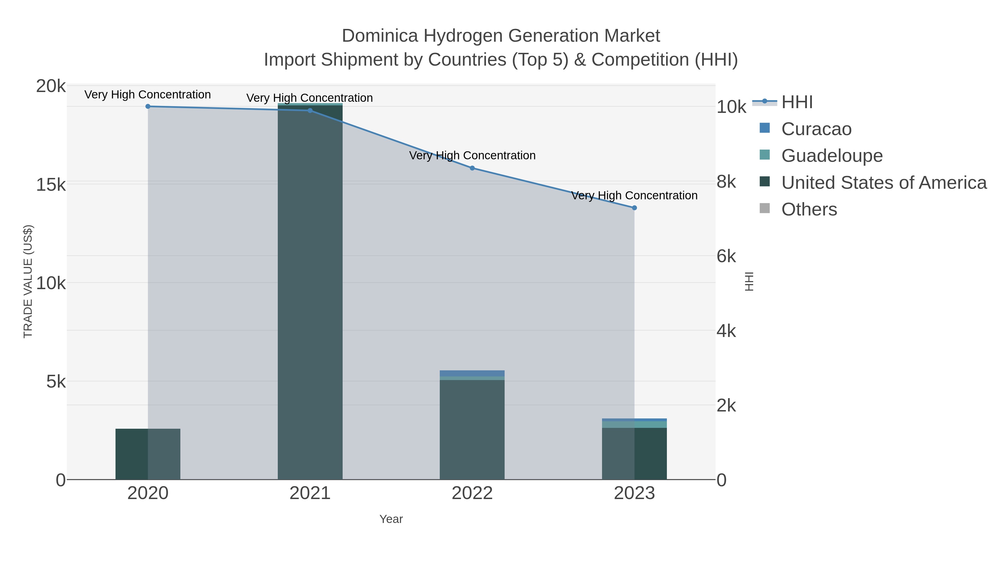Click the 2020 HHI data point
The height and width of the screenshot is (563, 1002).
[148, 106]
